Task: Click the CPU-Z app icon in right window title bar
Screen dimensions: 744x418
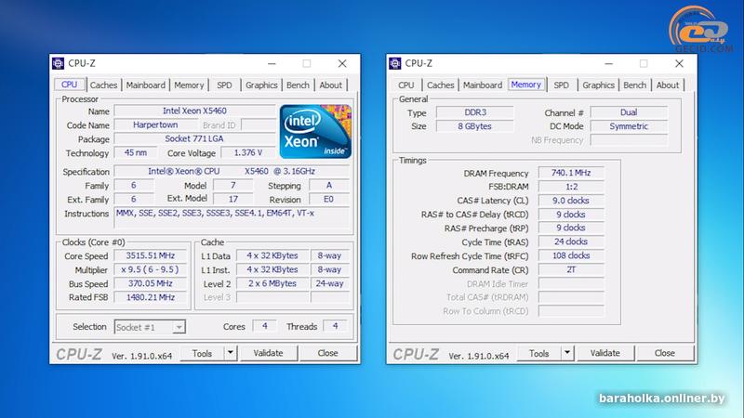Action: [x=394, y=63]
